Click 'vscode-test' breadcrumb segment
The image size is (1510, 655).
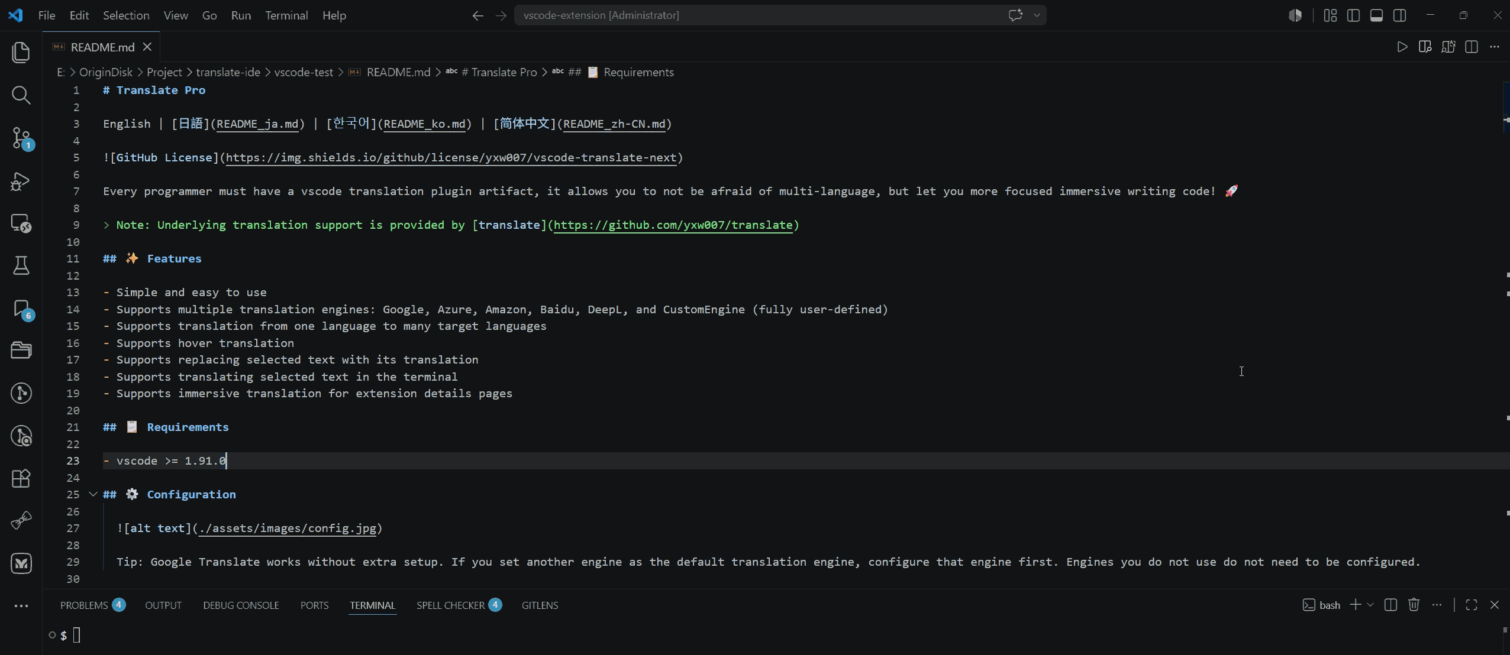coord(304,72)
